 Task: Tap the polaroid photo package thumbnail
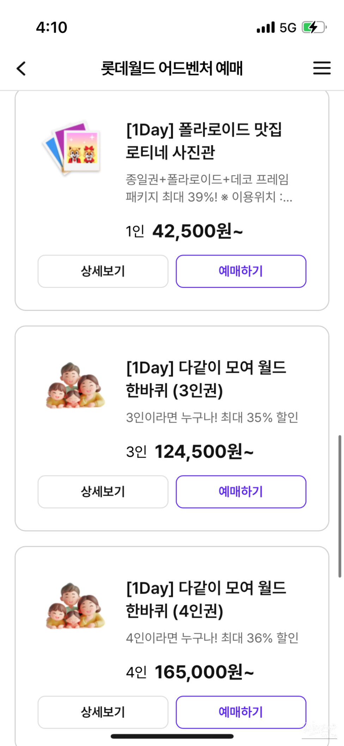pyautogui.click(x=72, y=148)
